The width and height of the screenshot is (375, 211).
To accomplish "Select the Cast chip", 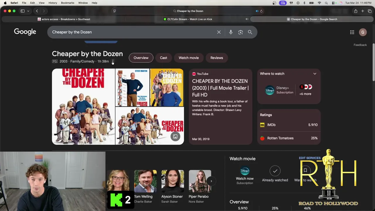I will [x=163, y=58].
